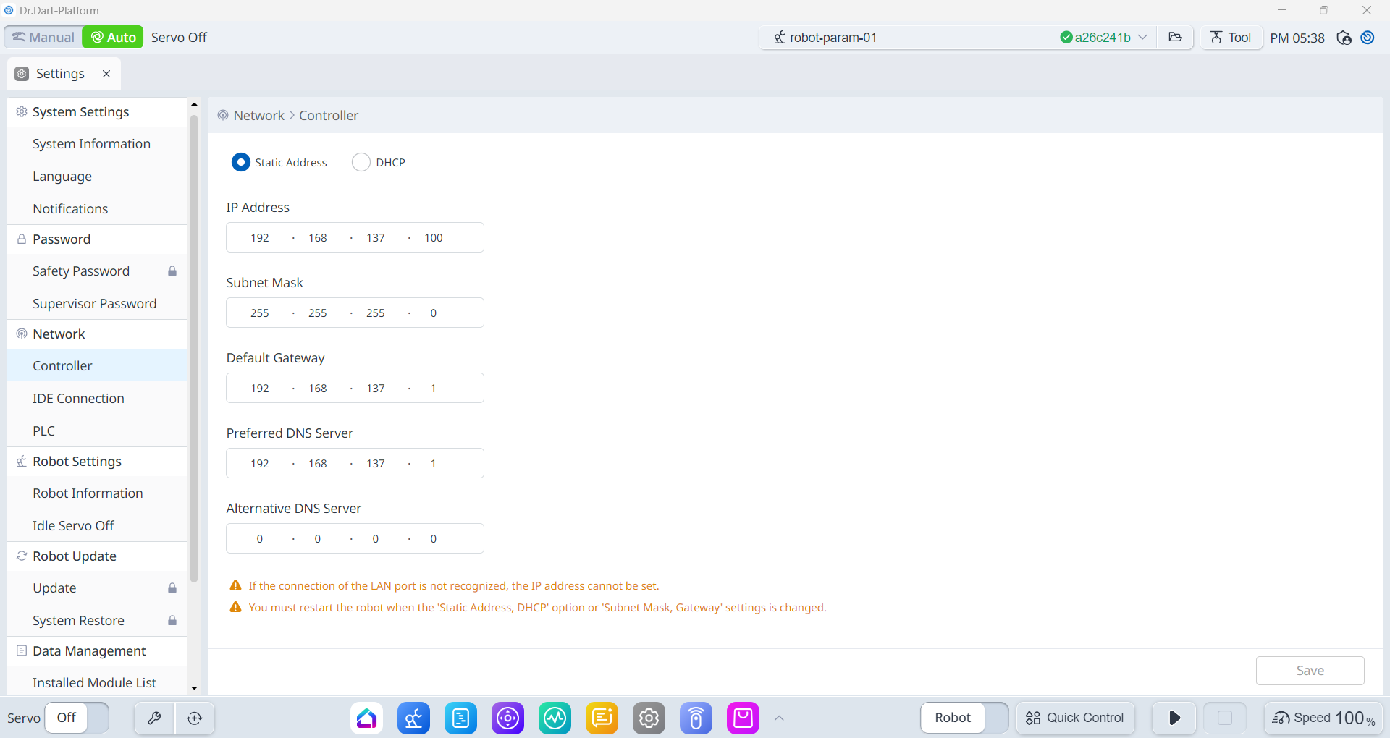The width and height of the screenshot is (1390, 738).
Task: Open the Tool selector in header
Action: [x=1231, y=37]
